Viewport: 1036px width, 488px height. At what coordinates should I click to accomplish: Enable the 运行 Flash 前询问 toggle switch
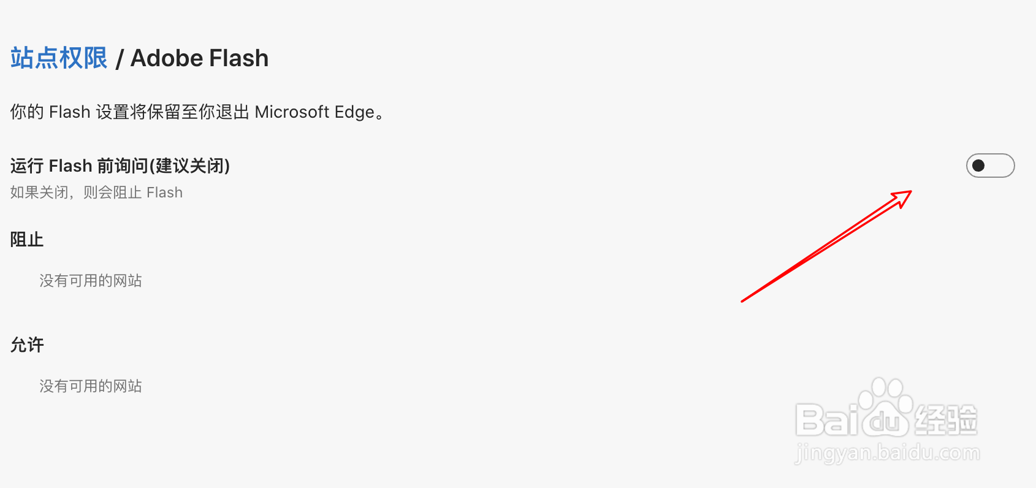(990, 166)
